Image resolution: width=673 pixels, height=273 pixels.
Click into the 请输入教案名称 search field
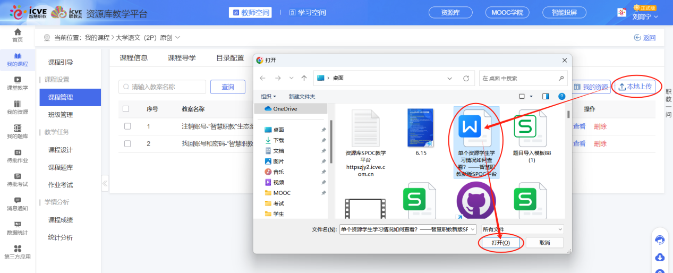tap(161, 87)
